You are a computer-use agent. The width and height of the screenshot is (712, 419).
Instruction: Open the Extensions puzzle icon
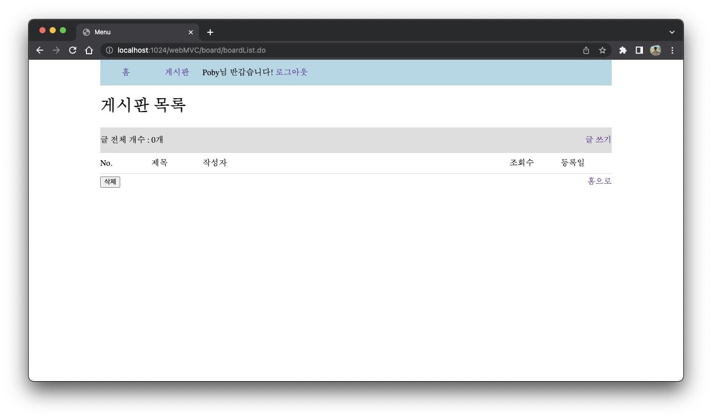pos(623,50)
